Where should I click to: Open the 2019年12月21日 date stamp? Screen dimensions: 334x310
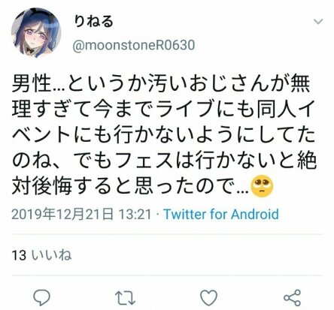(x=62, y=215)
